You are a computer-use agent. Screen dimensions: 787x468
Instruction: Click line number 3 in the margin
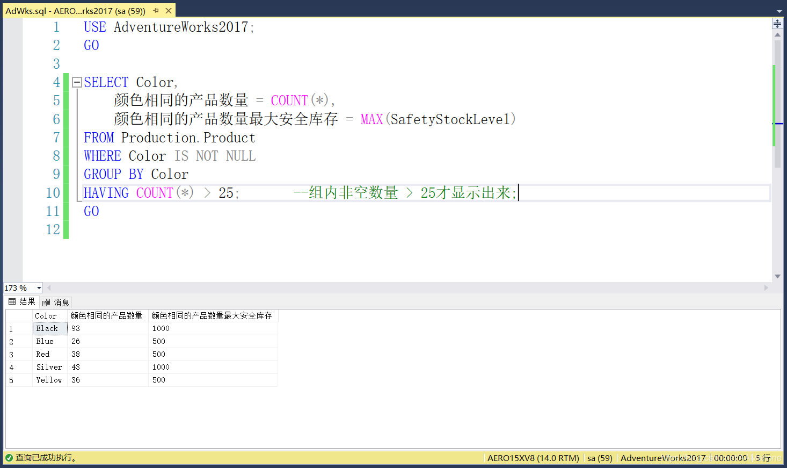pyautogui.click(x=56, y=64)
